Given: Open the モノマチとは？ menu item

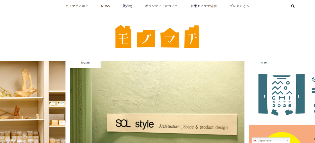Looking at the screenshot, I should [77, 6].
